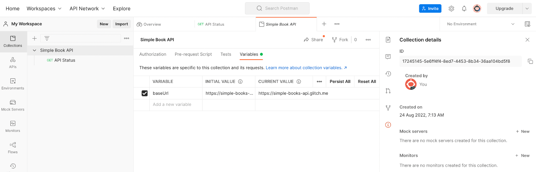Close the Collection details panel
This screenshot has width=536, height=172.
(528, 40)
